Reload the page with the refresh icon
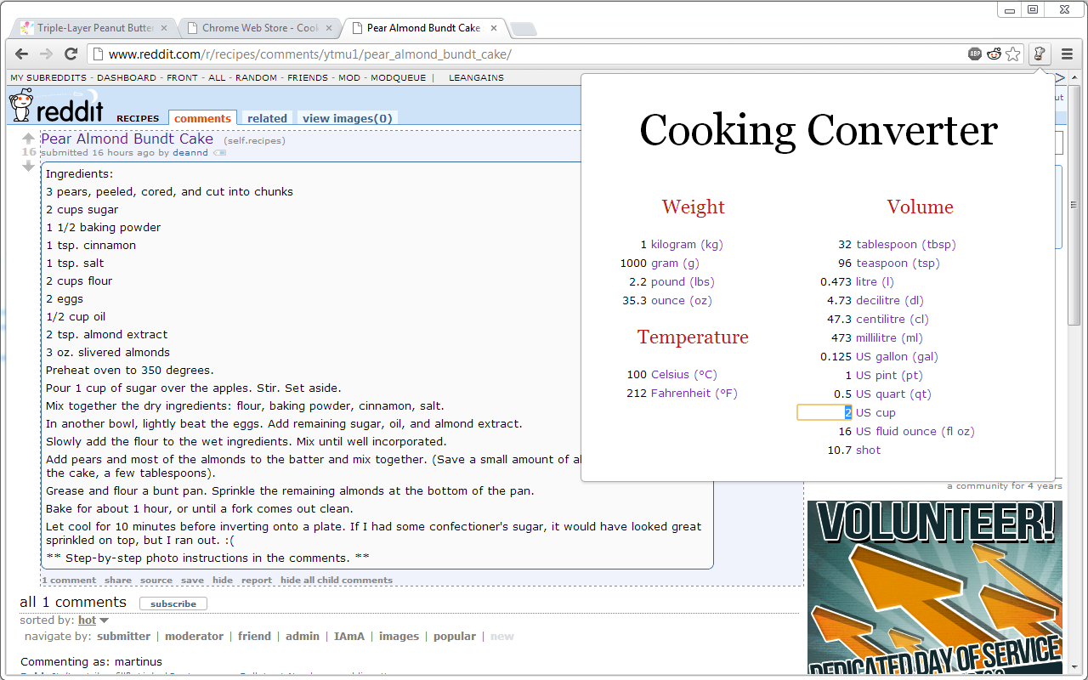The image size is (1088, 680). point(71,54)
